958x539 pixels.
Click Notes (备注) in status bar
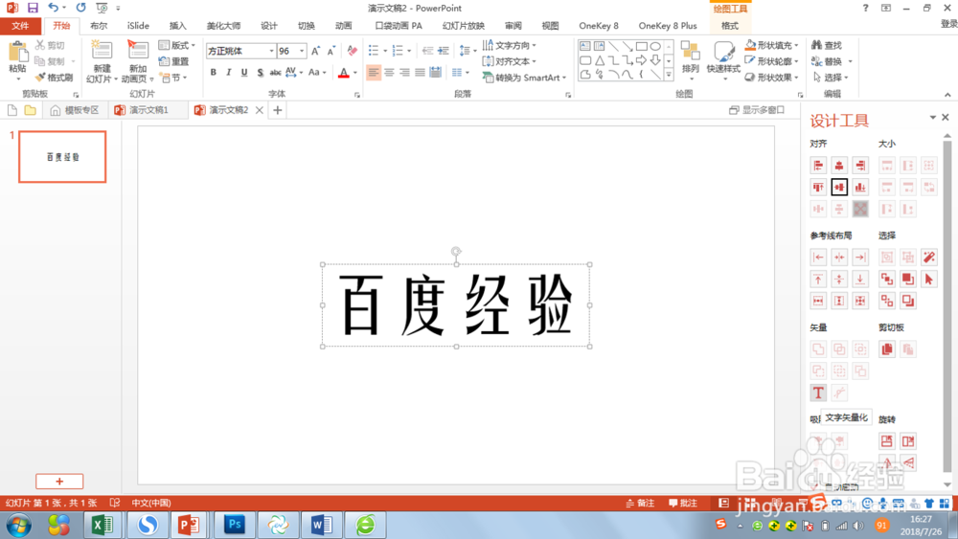pyautogui.click(x=640, y=503)
